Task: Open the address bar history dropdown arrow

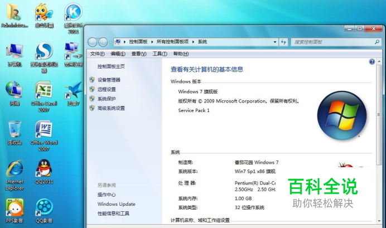Action: (275, 42)
